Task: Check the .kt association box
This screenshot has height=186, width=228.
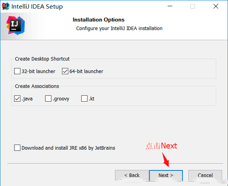Action: 84,98
